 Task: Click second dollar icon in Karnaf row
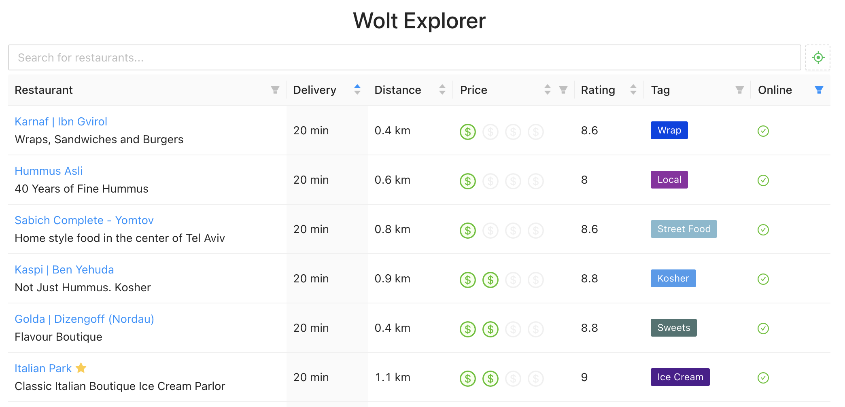pos(490,132)
